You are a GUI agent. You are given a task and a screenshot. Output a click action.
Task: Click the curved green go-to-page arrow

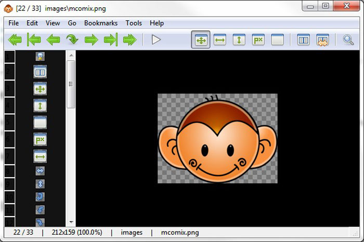point(72,39)
